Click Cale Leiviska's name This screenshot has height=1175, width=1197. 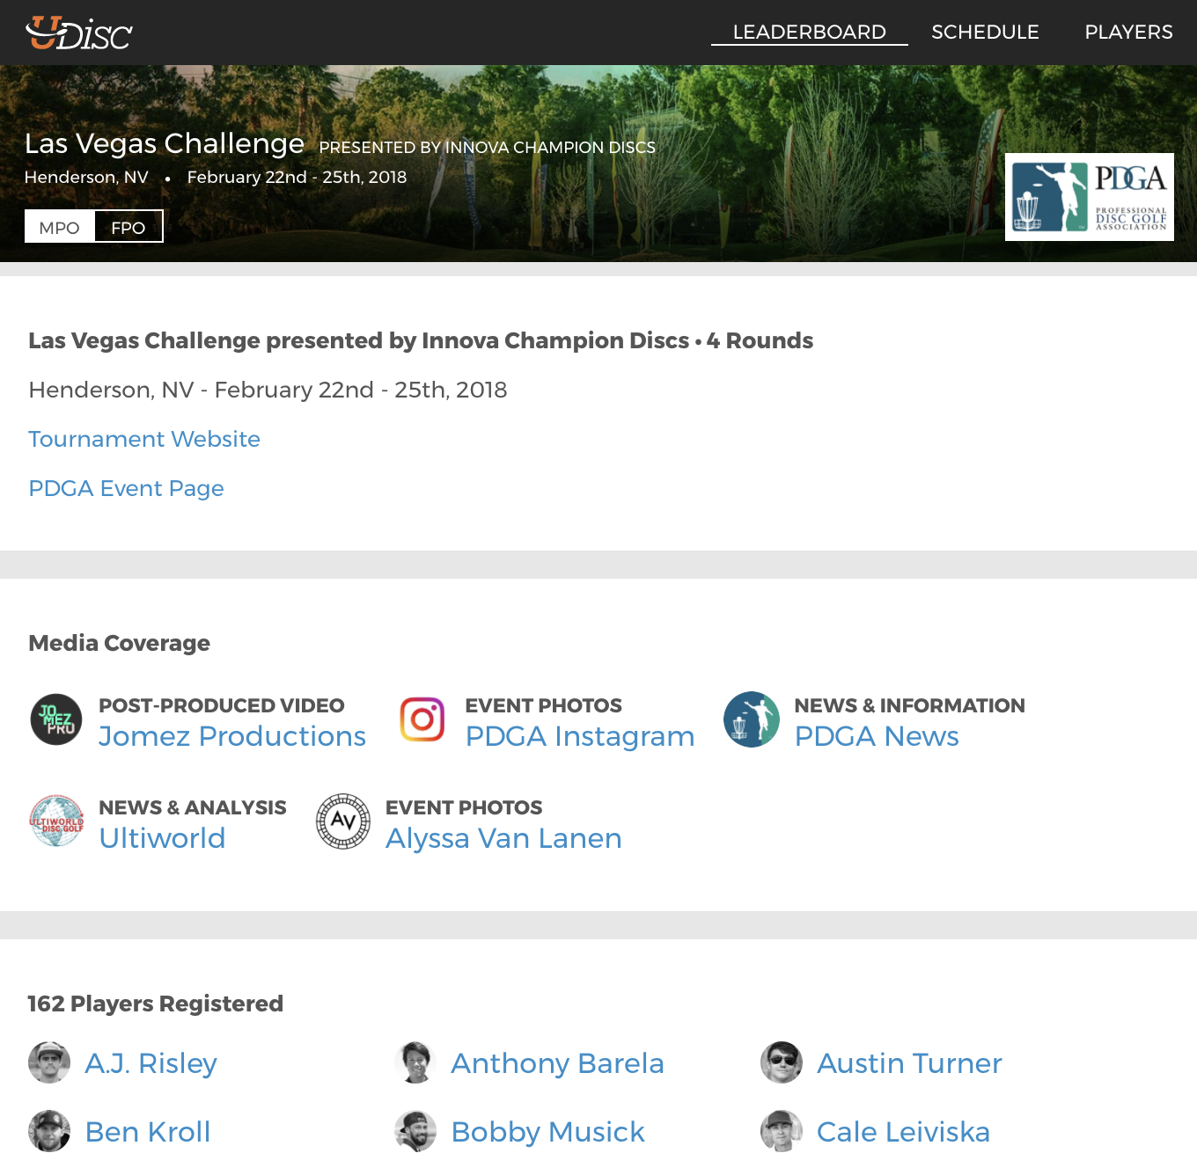904,1132
